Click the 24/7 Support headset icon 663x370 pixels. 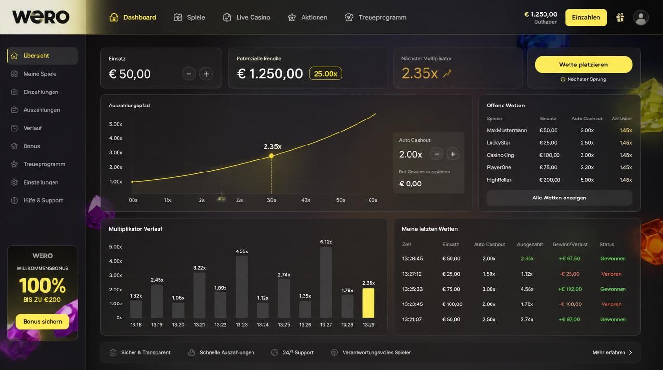coord(275,352)
